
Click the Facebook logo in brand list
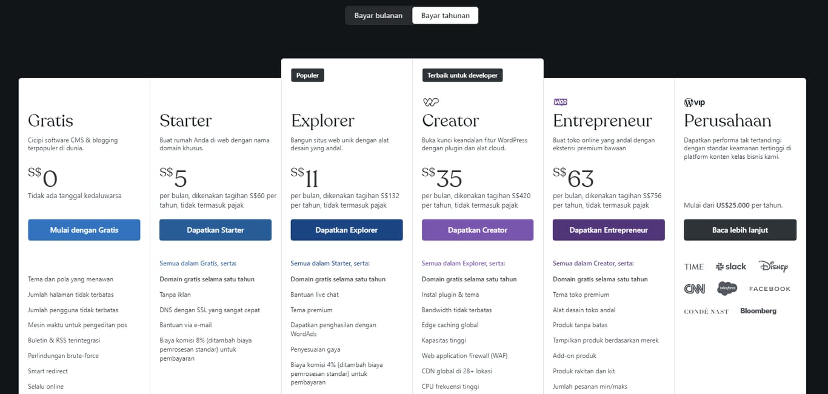click(x=769, y=289)
